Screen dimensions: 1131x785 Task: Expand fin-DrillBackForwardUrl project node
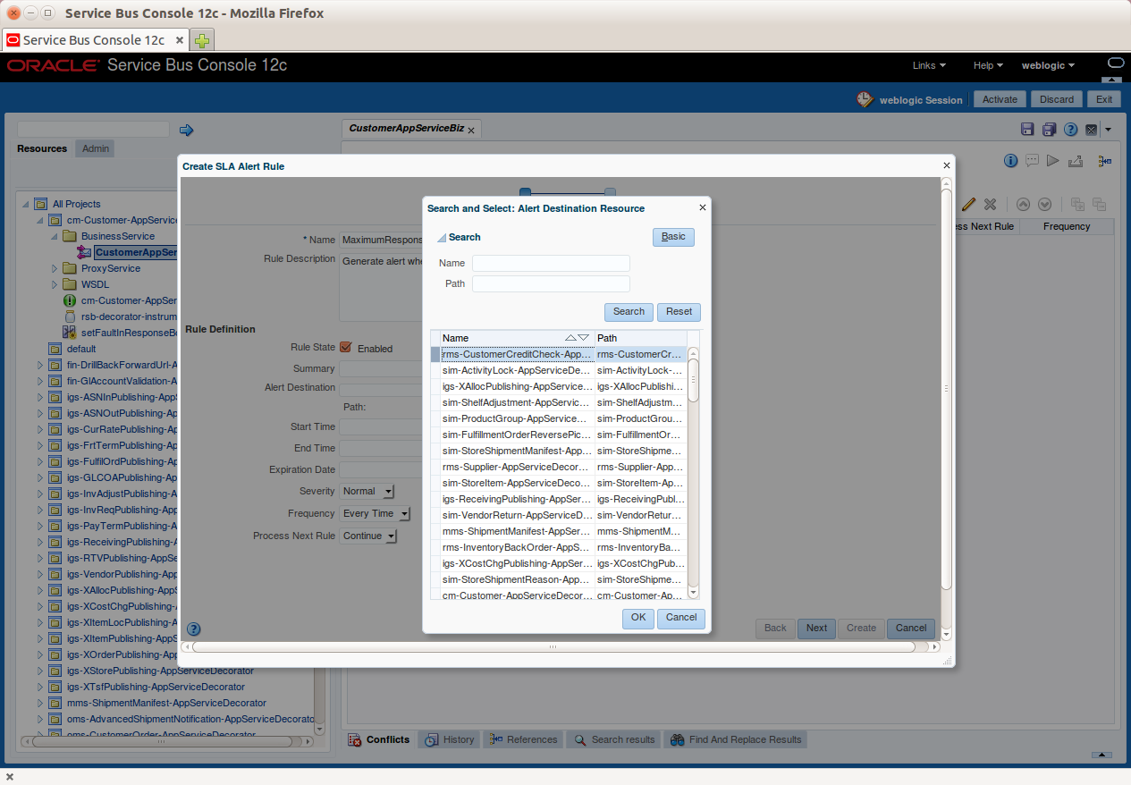tap(40, 365)
